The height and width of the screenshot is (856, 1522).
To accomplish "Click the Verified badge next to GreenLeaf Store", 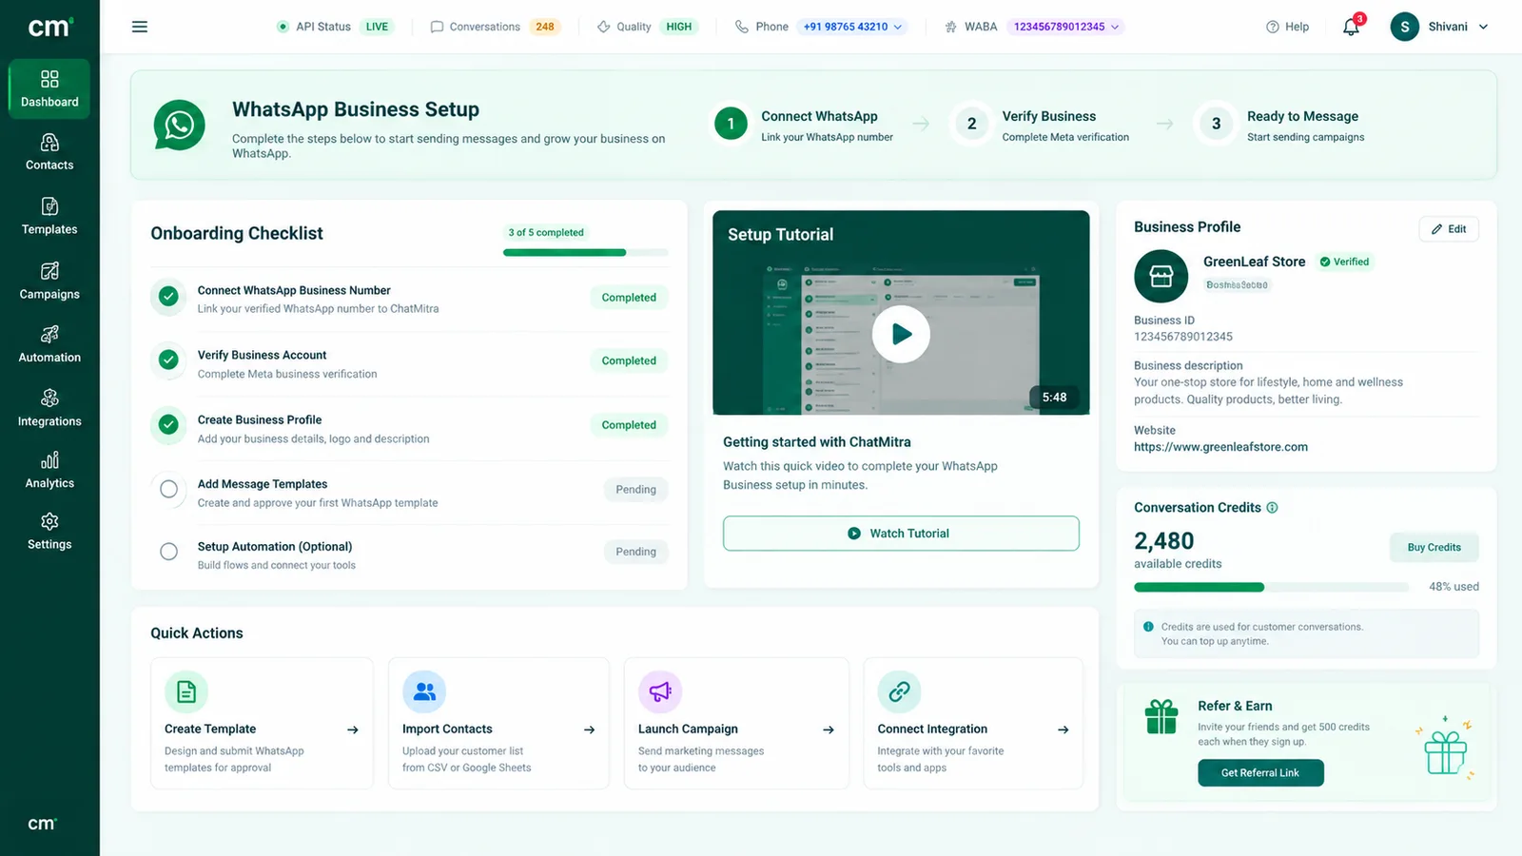I will coord(1344,262).
